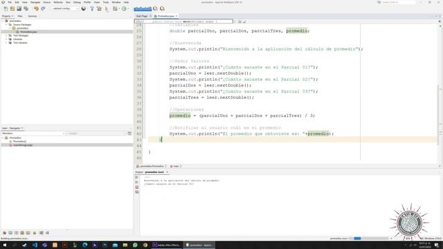Click the promedios (run) progress bar
443x249 pixels.
click(369, 239)
